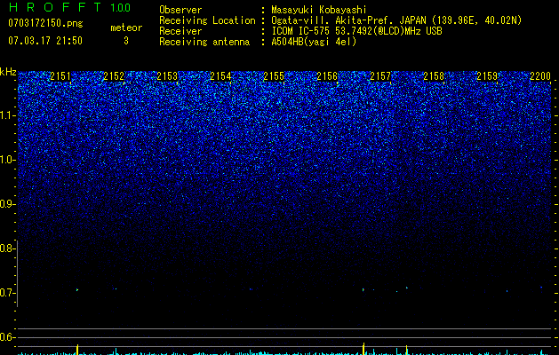
Task: Click the 0.8 frequency axis label
Action: [8, 248]
